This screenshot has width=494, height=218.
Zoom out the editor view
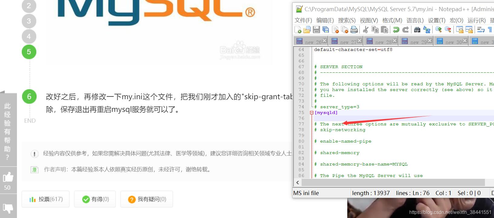click(x=448, y=30)
